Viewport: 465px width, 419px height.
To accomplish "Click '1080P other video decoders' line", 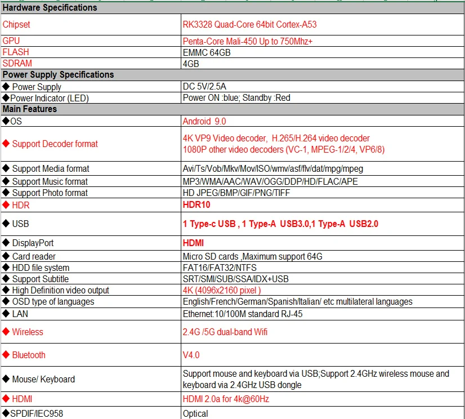I will click(284, 150).
